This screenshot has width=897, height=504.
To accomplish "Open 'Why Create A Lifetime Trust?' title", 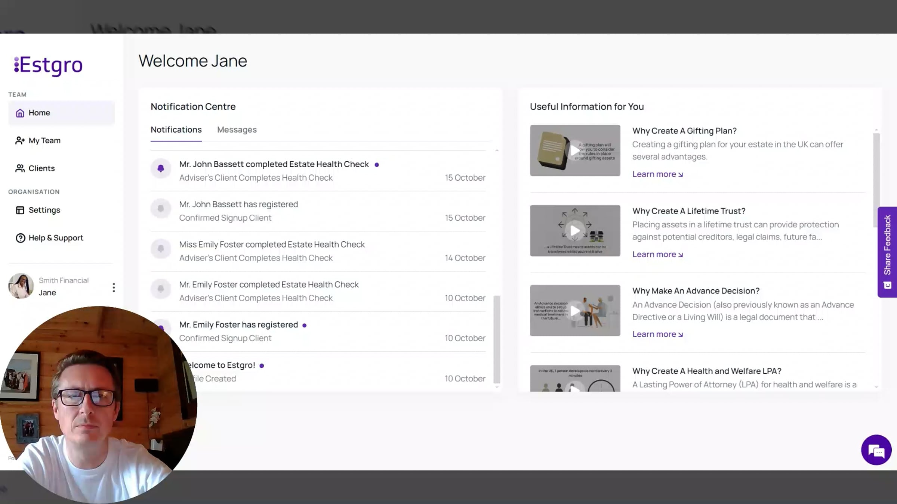I will click(x=689, y=211).
